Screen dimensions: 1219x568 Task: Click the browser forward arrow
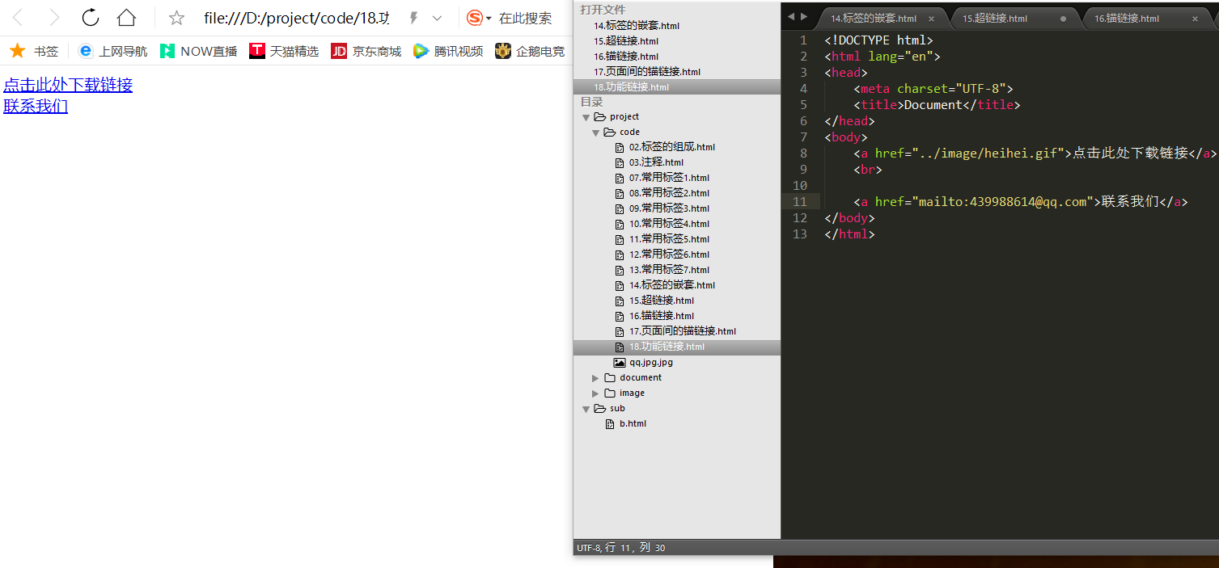(54, 18)
